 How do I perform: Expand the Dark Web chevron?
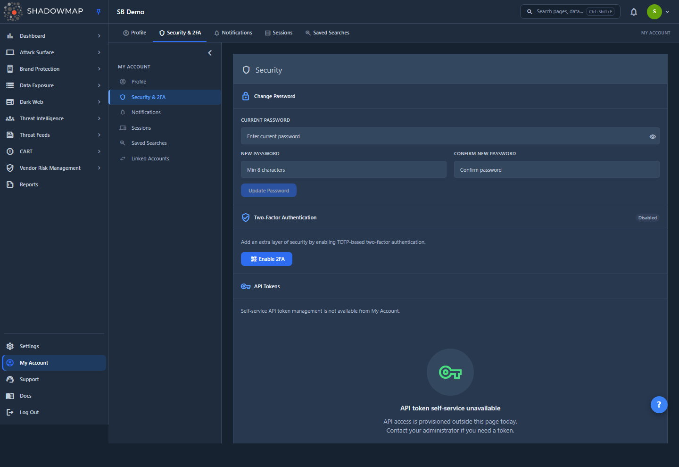[99, 102]
